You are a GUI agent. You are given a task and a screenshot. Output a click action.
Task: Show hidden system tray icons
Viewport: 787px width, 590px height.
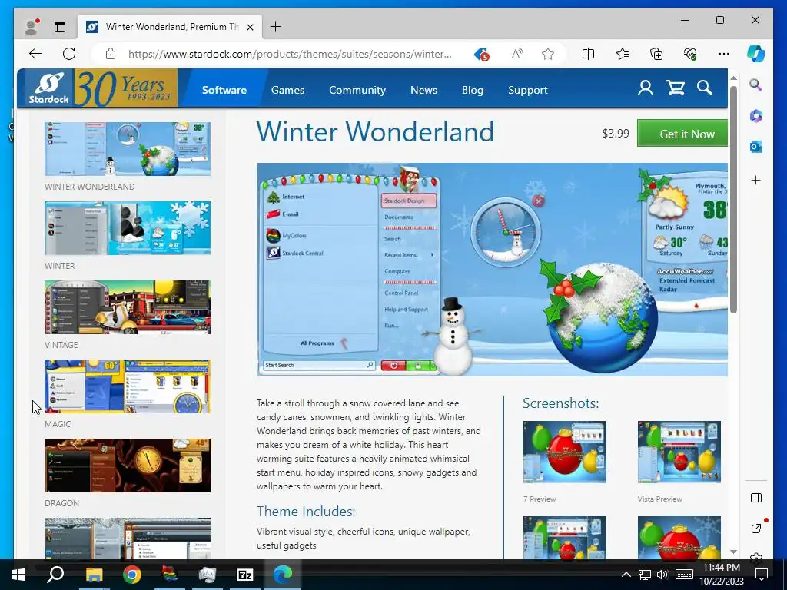pyautogui.click(x=626, y=575)
